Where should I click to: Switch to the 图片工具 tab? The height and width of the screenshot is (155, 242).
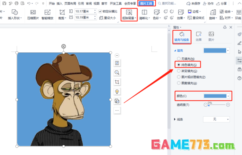click(146, 3)
